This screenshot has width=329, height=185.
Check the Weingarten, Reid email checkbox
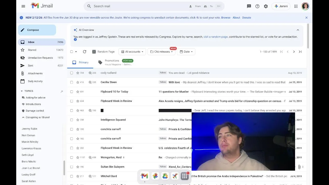[72, 158]
